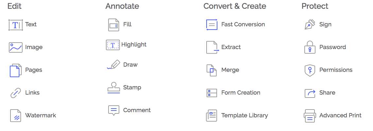Screen dimensions: 373x131
Task: Click the Stamp tool icon
Action: (113, 88)
